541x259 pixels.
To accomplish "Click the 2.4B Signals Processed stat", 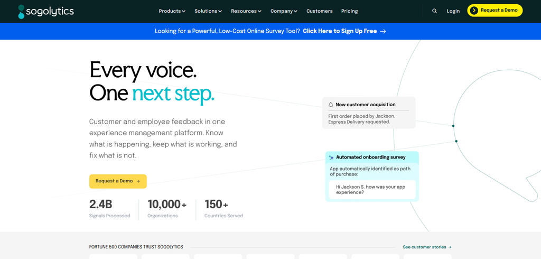I will tap(110, 209).
